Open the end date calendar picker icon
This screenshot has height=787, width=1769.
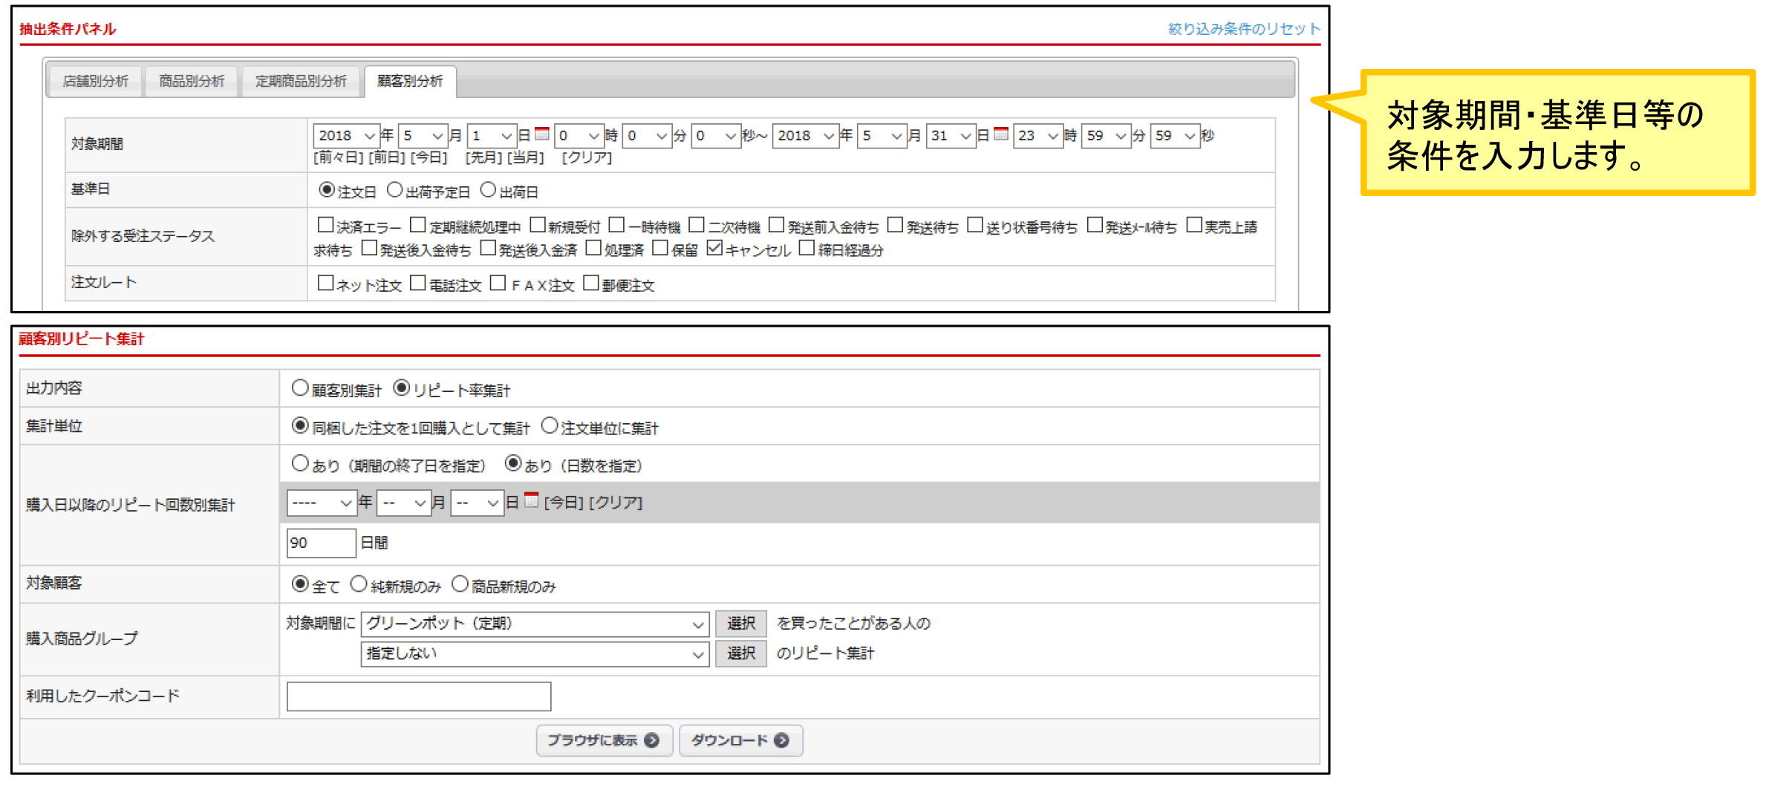click(x=1001, y=134)
